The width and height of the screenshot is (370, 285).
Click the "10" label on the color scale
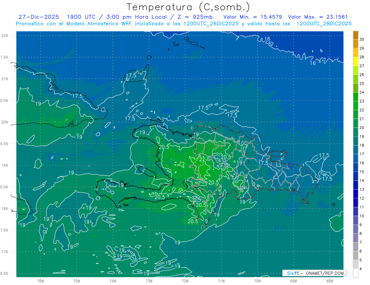pos(362,216)
